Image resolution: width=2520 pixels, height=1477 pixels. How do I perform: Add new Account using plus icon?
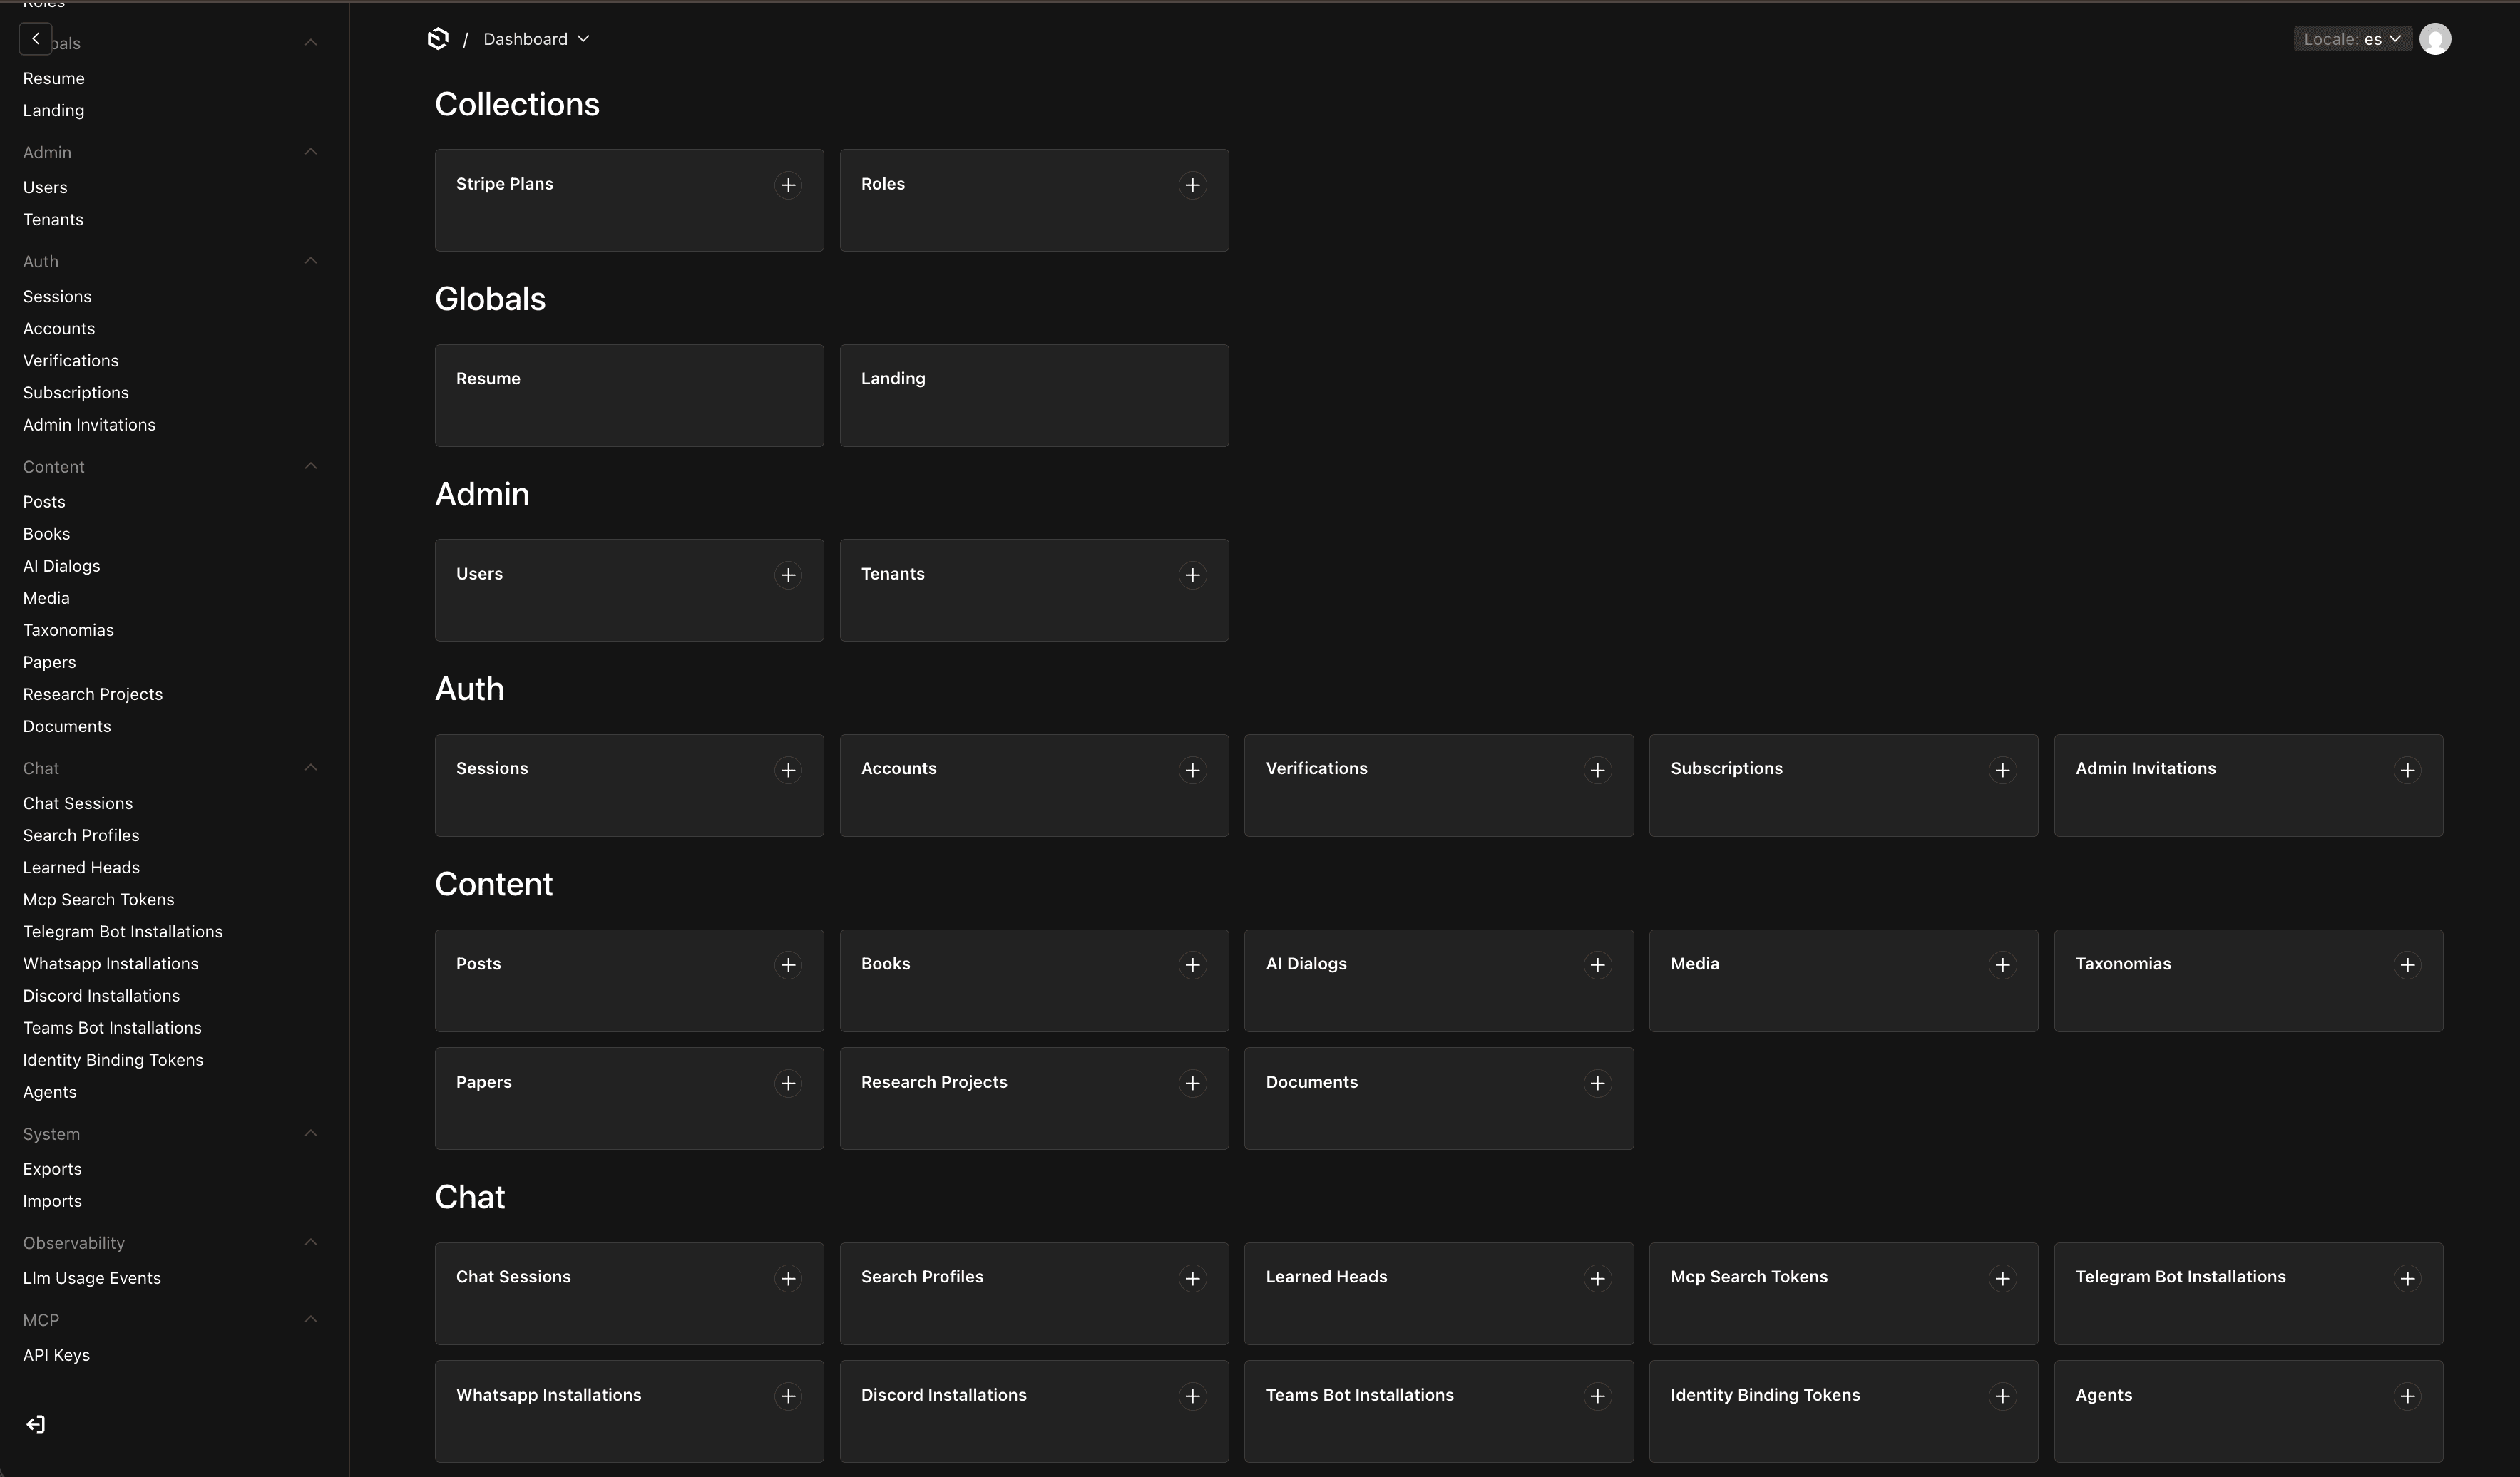tap(1192, 770)
